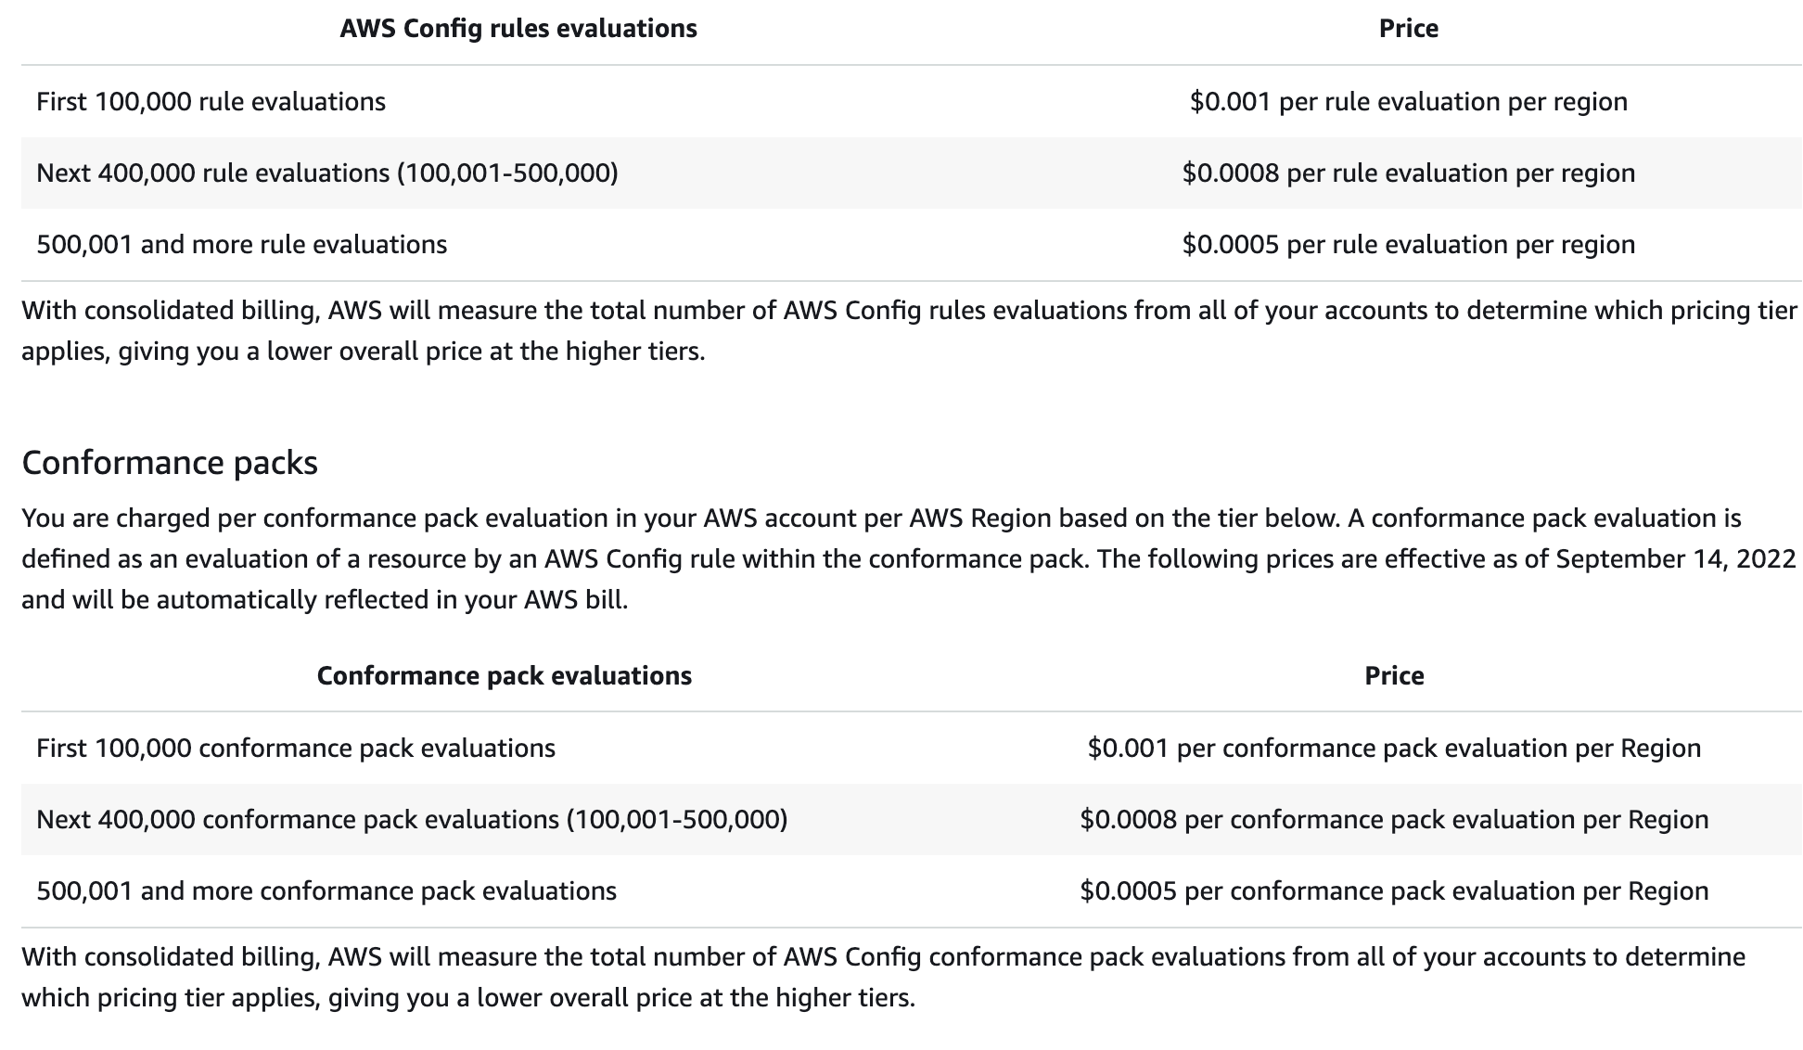
Task: Click the '$0.001 per rule evaluation per region' price
Action: tap(1408, 101)
